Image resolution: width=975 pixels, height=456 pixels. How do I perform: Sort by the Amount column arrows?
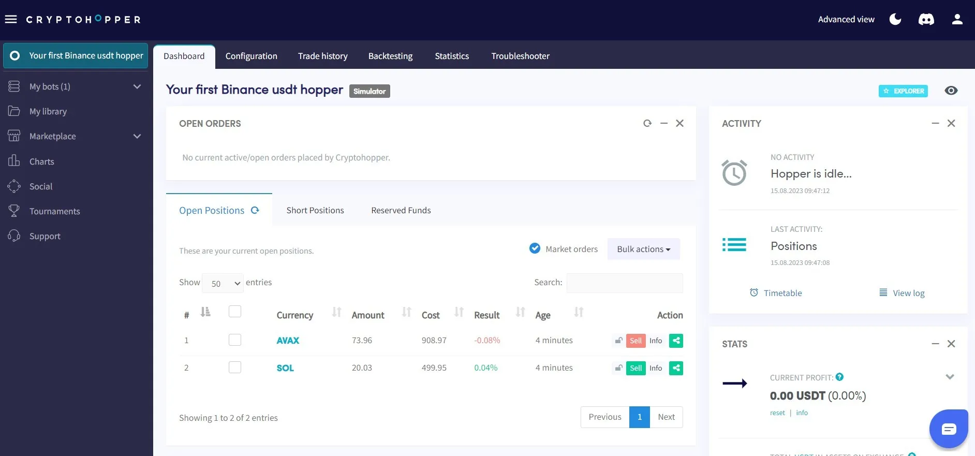point(407,312)
